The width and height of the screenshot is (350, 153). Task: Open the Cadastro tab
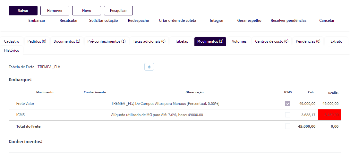pos(12,41)
